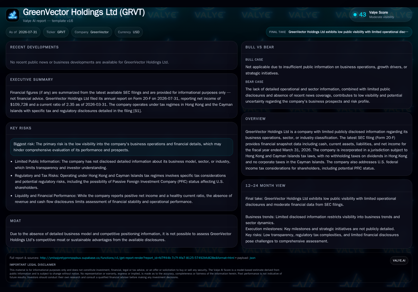
Task: Open the truncated FINAL TAKE pill in the header
Action: point(339,32)
